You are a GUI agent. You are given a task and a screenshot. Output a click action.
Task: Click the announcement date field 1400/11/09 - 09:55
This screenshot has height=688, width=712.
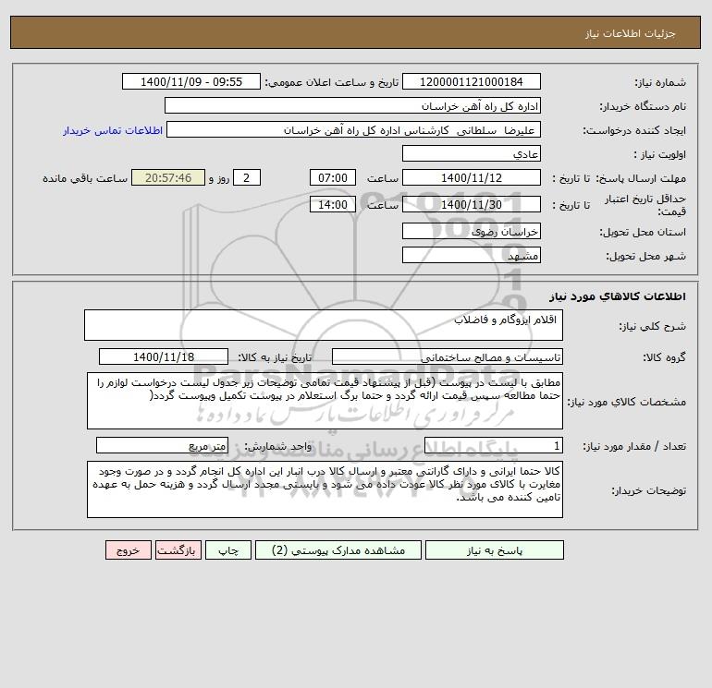point(191,81)
